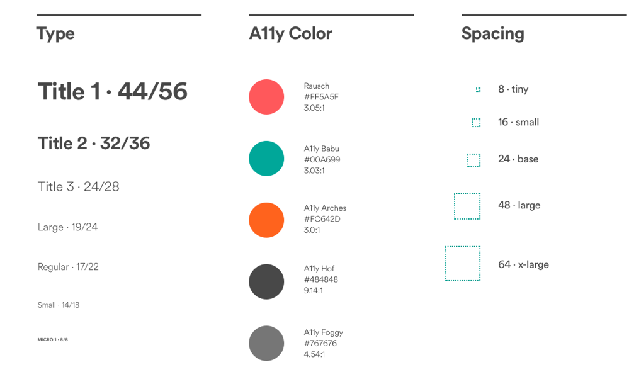Click the #FF5A5F hex code text
Viewport: 629px width, 389px height.
tap(321, 97)
